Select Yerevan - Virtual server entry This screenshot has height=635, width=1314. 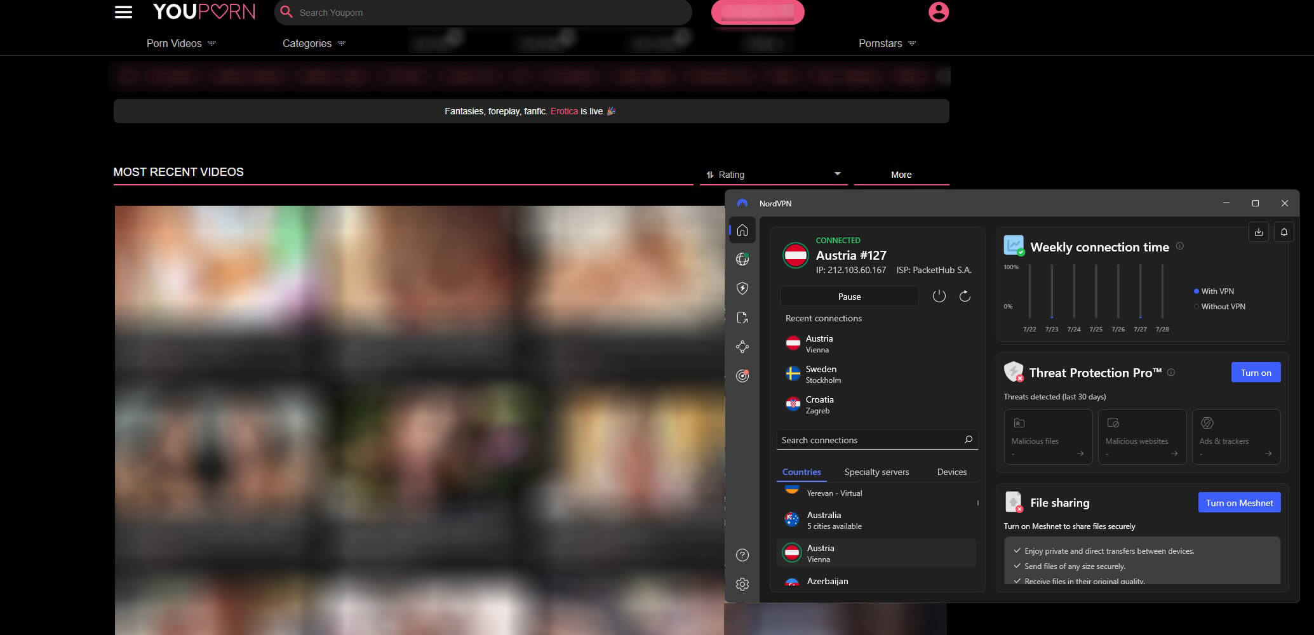[876, 493]
